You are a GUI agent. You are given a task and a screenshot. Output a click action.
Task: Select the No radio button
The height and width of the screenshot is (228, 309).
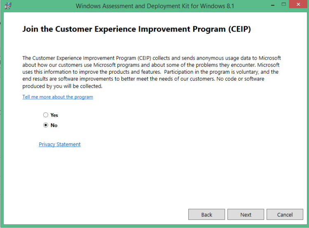click(x=46, y=125)
